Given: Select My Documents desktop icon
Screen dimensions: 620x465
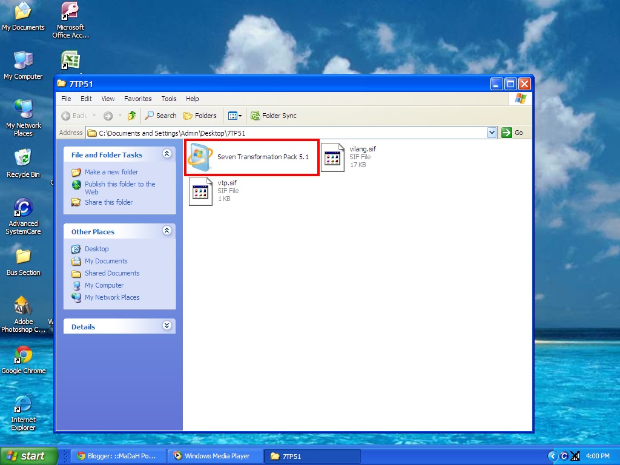Looking at the screenshot, I should coord(24,16).
